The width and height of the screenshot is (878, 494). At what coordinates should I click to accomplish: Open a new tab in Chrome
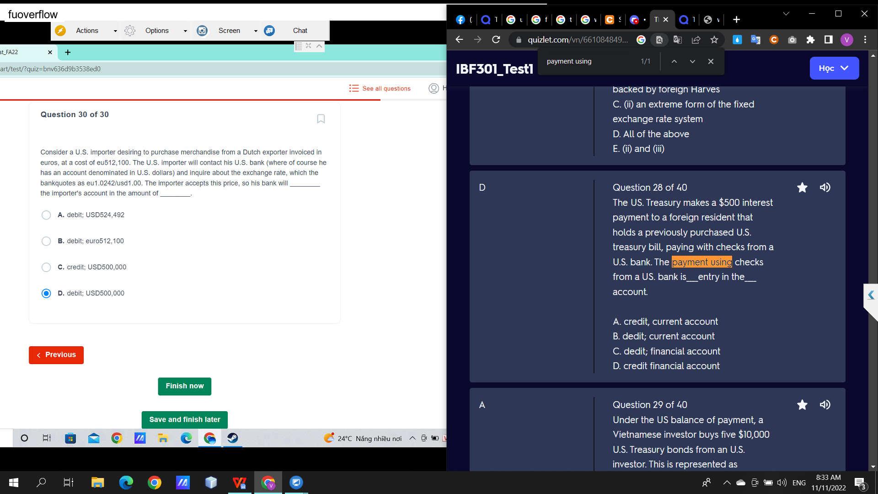coord(736,20)
